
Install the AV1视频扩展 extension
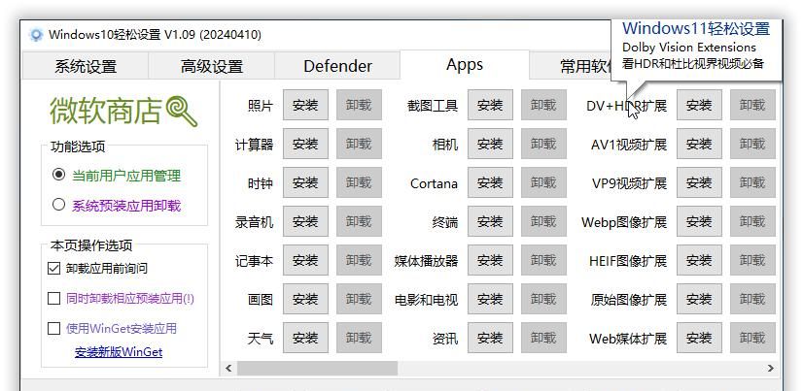tap(700, 145)
